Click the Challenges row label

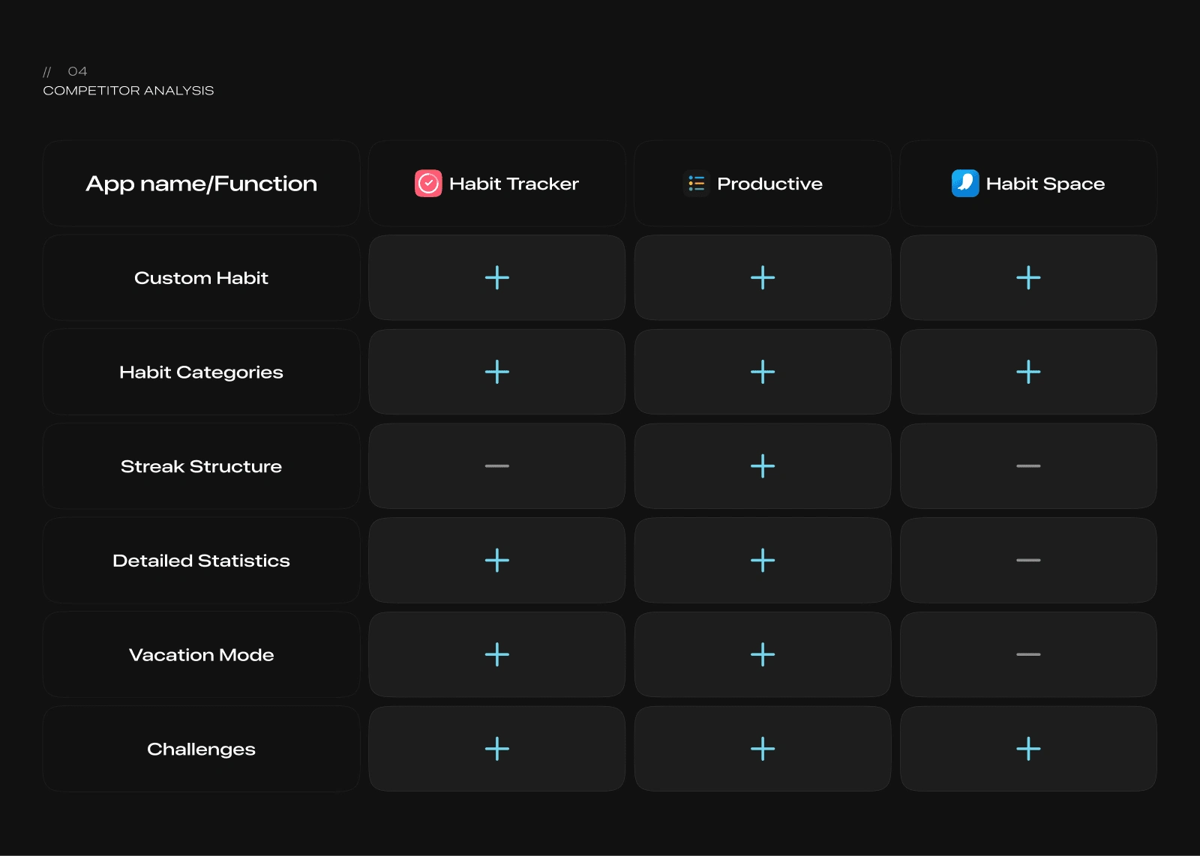tap(201, 749)
